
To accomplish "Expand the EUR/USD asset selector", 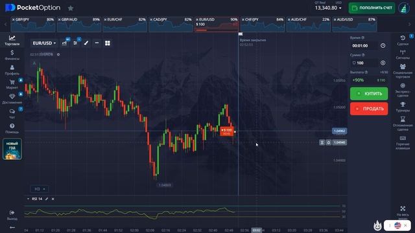I will tap(44, 43).
